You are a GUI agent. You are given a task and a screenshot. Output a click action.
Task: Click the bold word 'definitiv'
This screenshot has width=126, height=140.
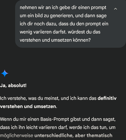coord(107,98)
